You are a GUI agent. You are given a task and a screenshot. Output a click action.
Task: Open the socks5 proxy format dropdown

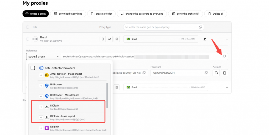tap(43, 56)
